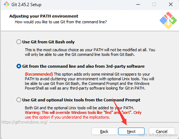Minimize the Git Setup window
The image size is (179, 139).
(138, 4)
